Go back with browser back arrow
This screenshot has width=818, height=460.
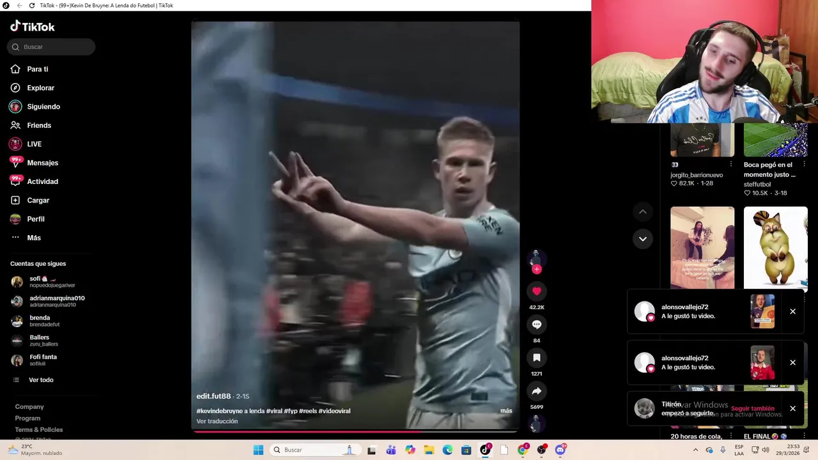(19, 5)
